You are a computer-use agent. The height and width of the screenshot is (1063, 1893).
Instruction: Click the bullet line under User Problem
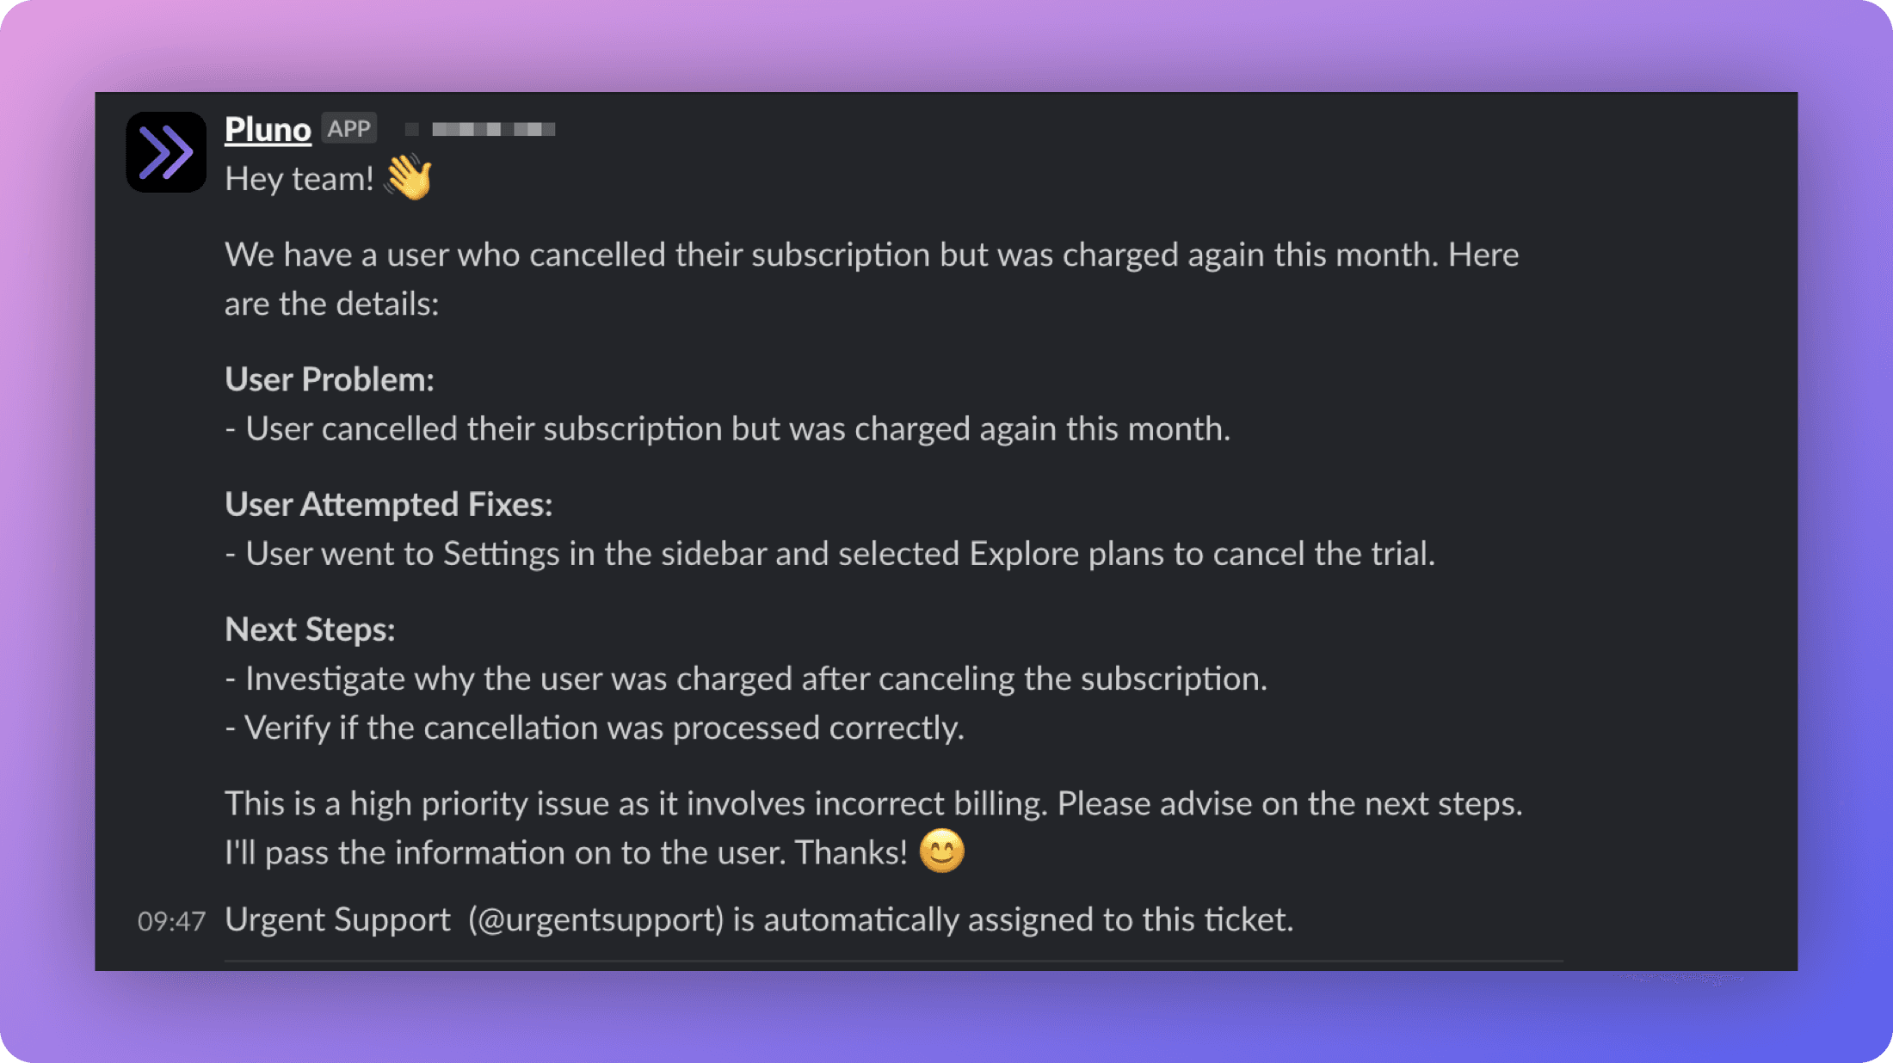click(728, 428)
